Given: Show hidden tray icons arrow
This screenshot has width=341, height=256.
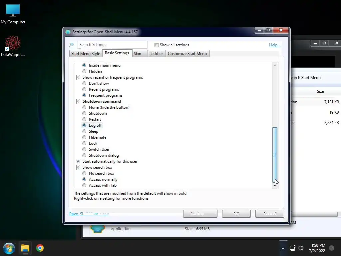Looking at the screenshot, I should pos(283,248).
